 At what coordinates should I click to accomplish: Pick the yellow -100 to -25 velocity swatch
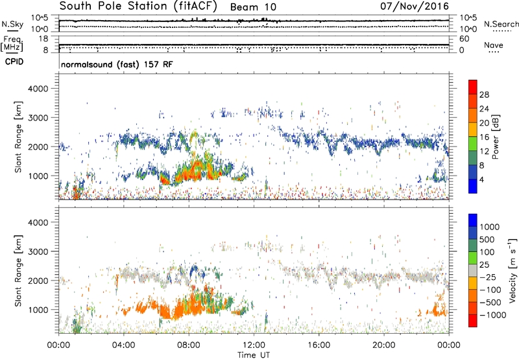coord(473,283)
